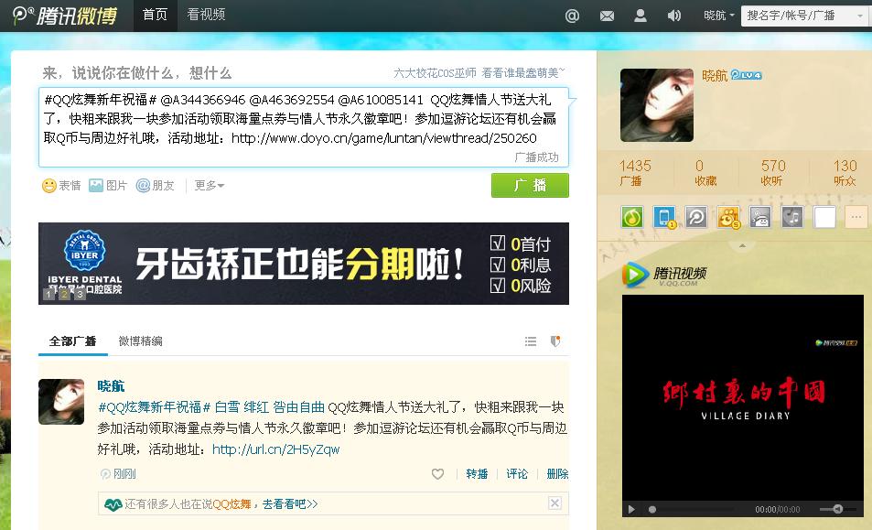Open the 白雪 mention in the post
The width and height of the screenshot is (872, 530).
tap(227, 407)
